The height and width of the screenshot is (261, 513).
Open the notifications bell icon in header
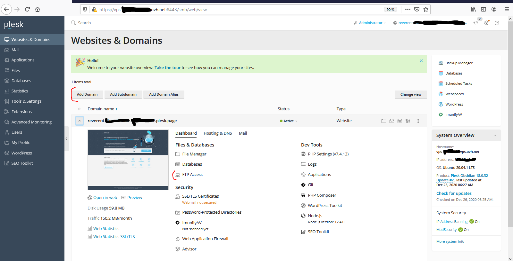coord(476,23)
